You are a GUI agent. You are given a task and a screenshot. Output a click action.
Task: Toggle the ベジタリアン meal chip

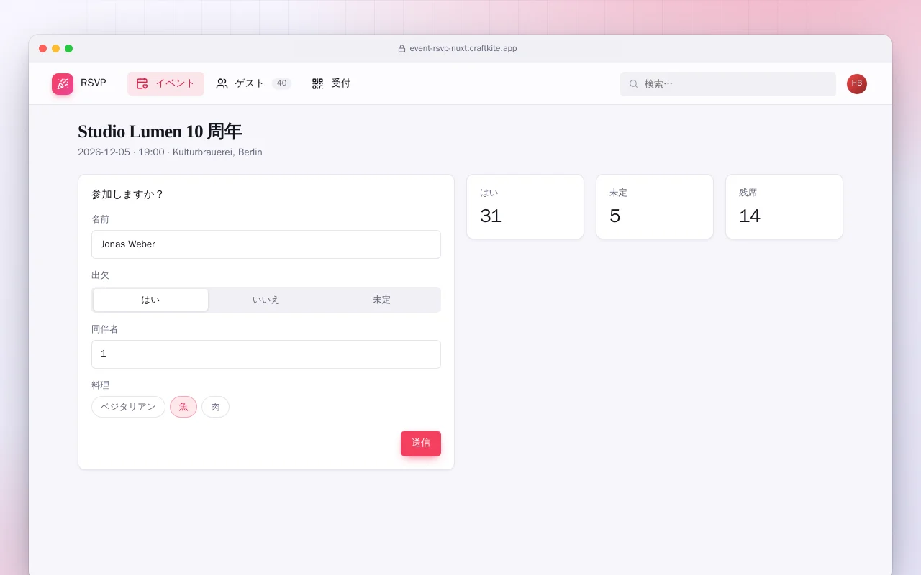tap(128, 407)
